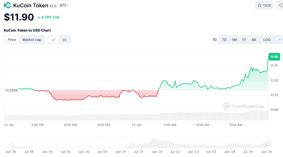Click the 11.75 y-axis label
The height and width of the screenshot is (157, 283).
(274, 66)
